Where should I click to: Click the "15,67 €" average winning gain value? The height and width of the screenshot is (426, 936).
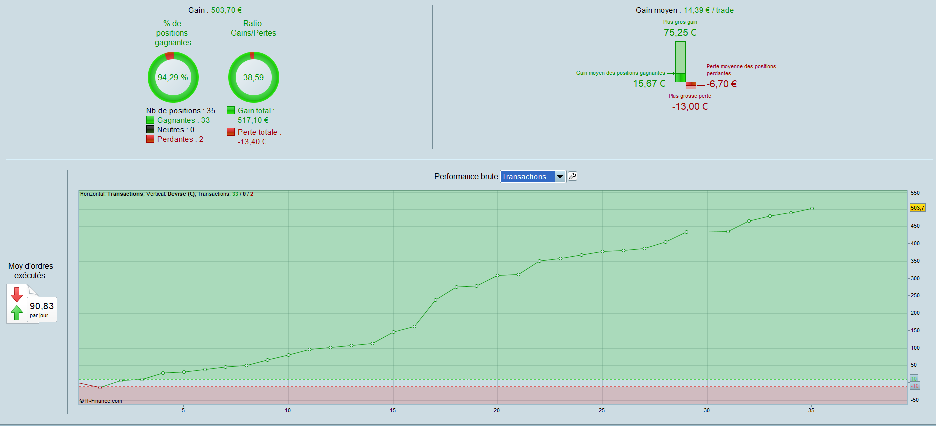pos(649,83)
